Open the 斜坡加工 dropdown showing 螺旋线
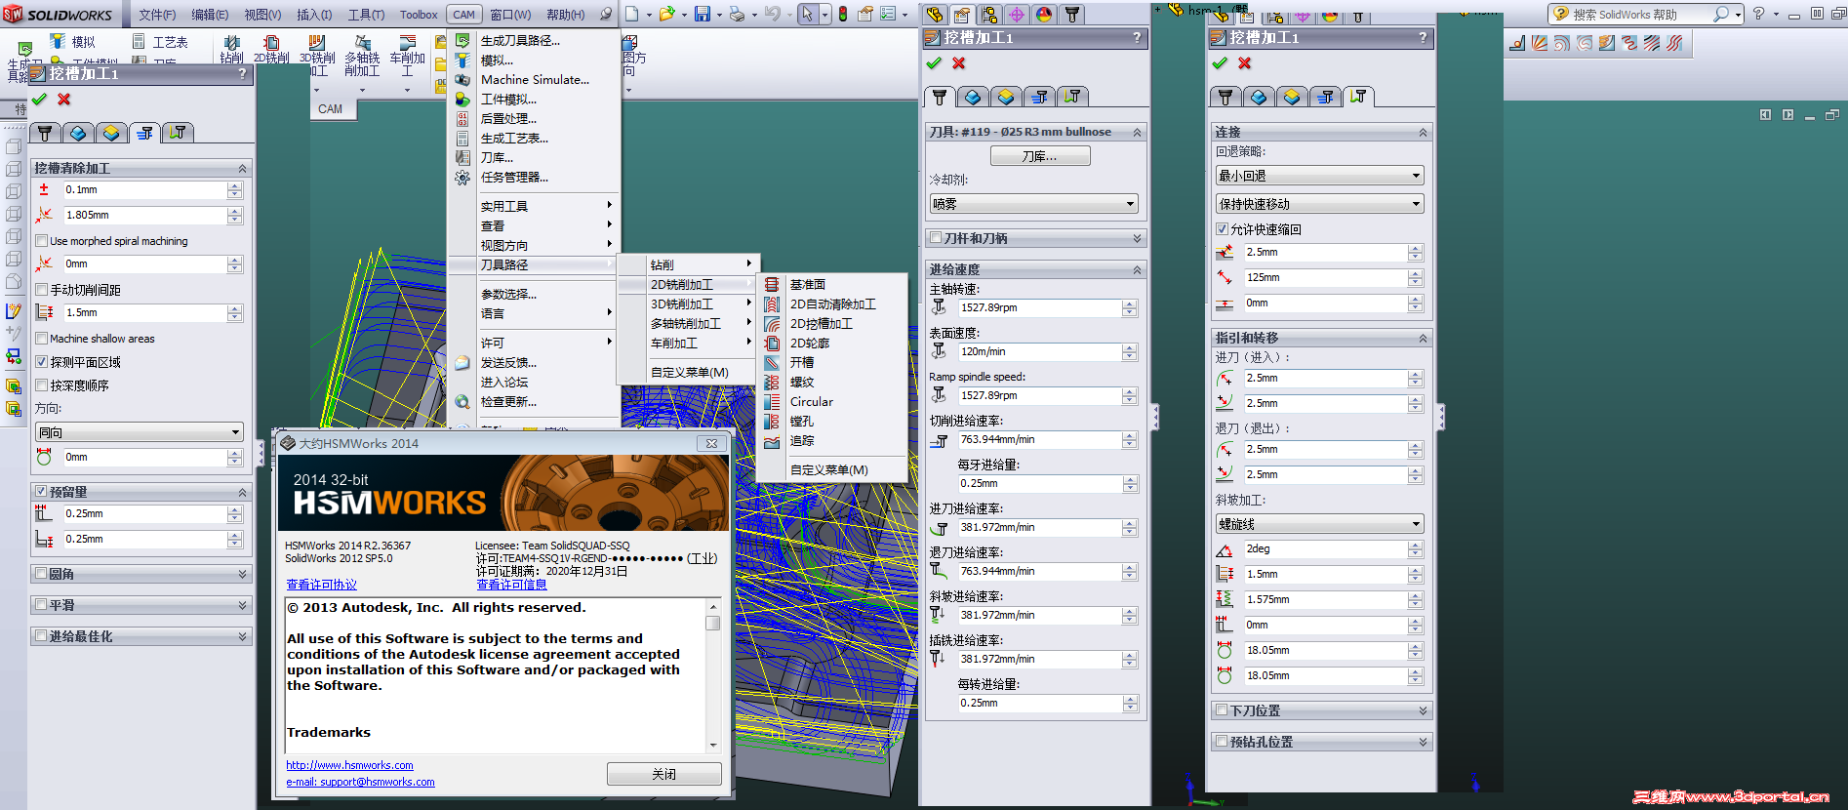Screen dimensions: 1848x810 point(1319,524)
